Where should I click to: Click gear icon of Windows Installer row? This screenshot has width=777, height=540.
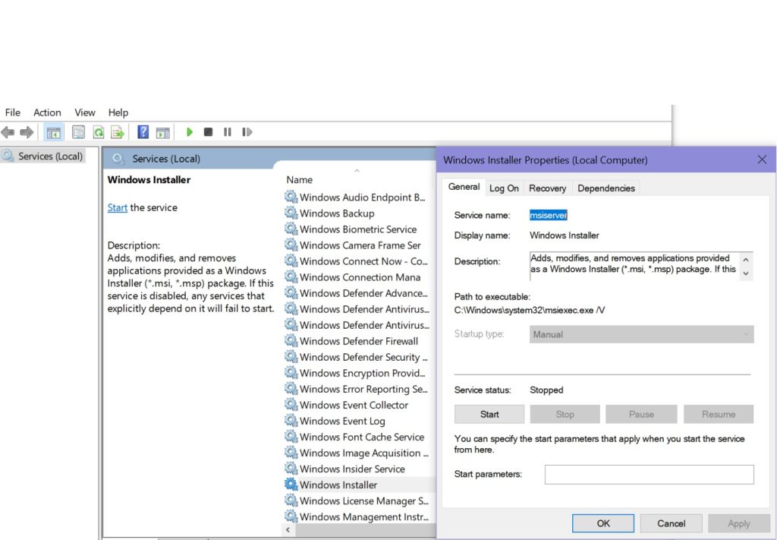click(x=291, y=484)
